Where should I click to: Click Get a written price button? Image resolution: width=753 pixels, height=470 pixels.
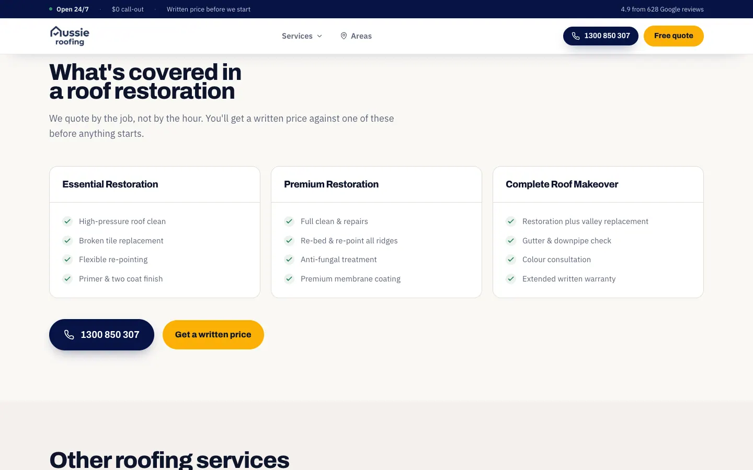213,335
